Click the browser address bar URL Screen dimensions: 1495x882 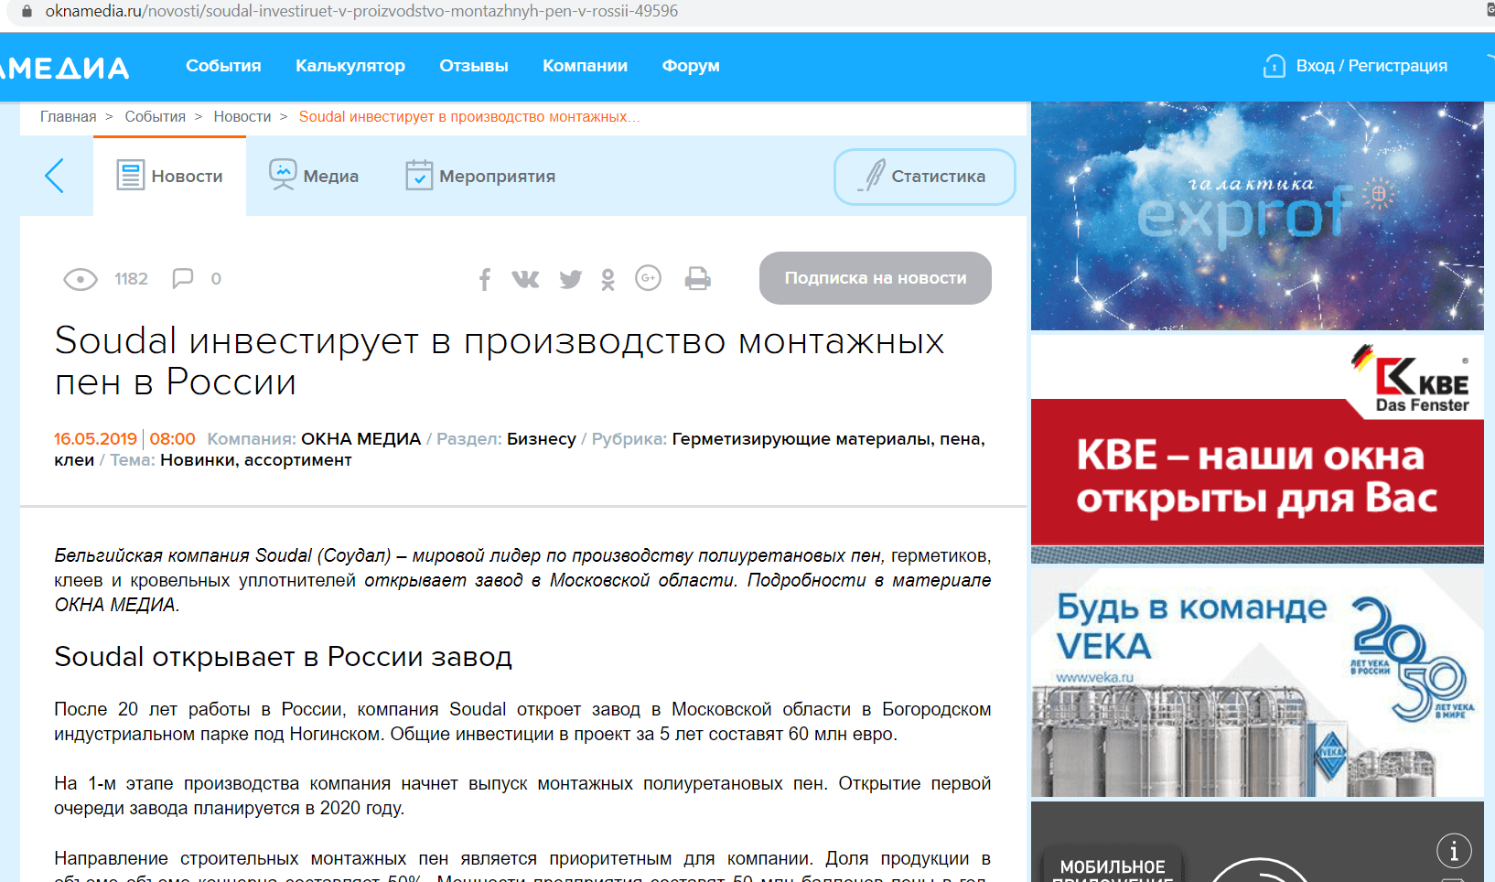[361, 11]
